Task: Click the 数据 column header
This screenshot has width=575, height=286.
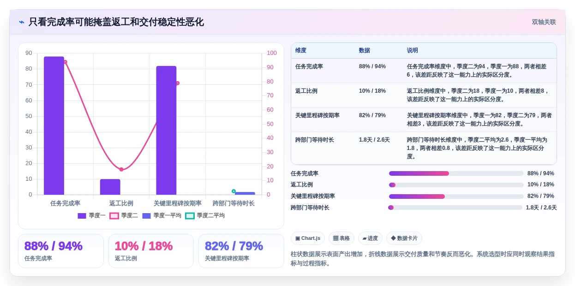Action: [x=365, y=51]
